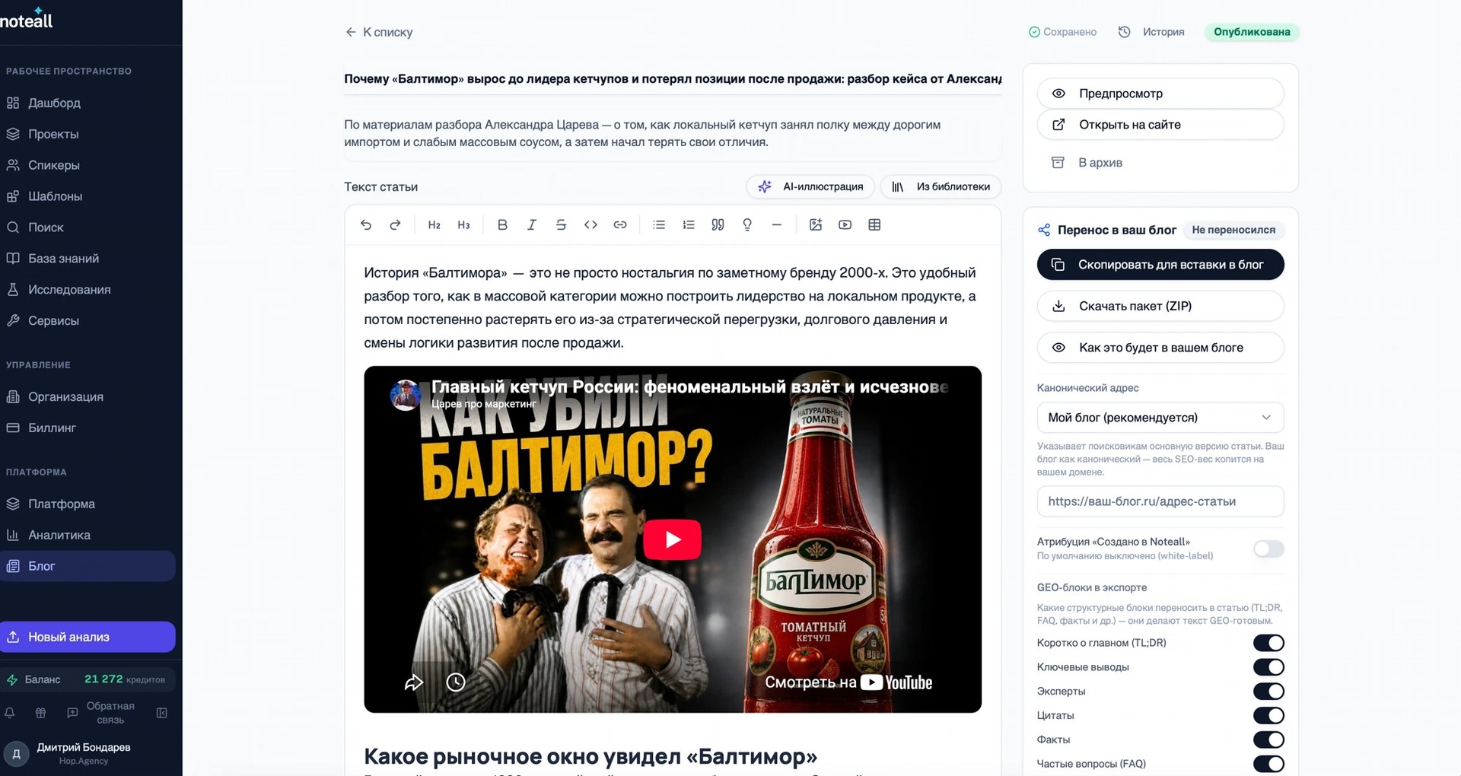Insert a blockquote

[x=718, y=224]
